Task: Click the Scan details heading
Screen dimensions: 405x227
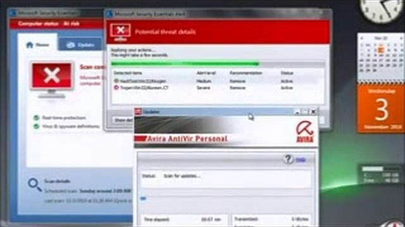Action: 57,181
